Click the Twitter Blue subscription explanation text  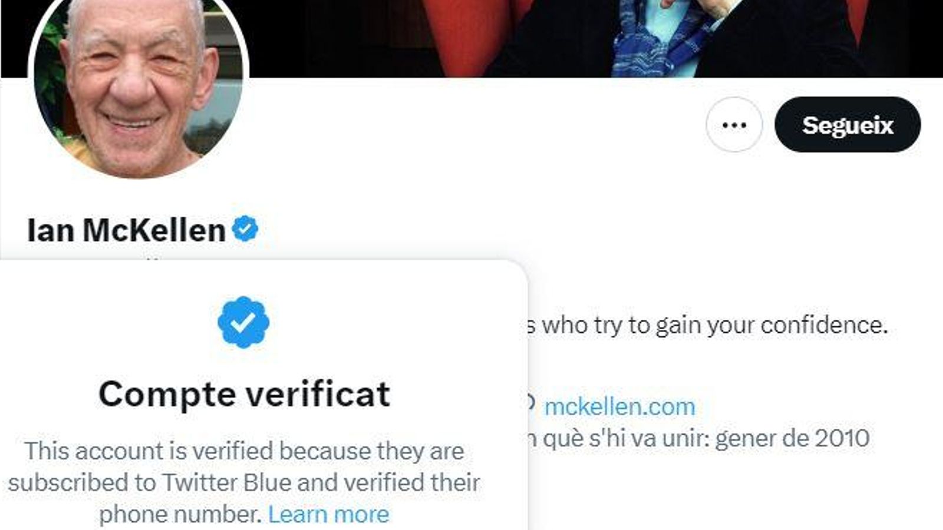[x=242, y=483]
